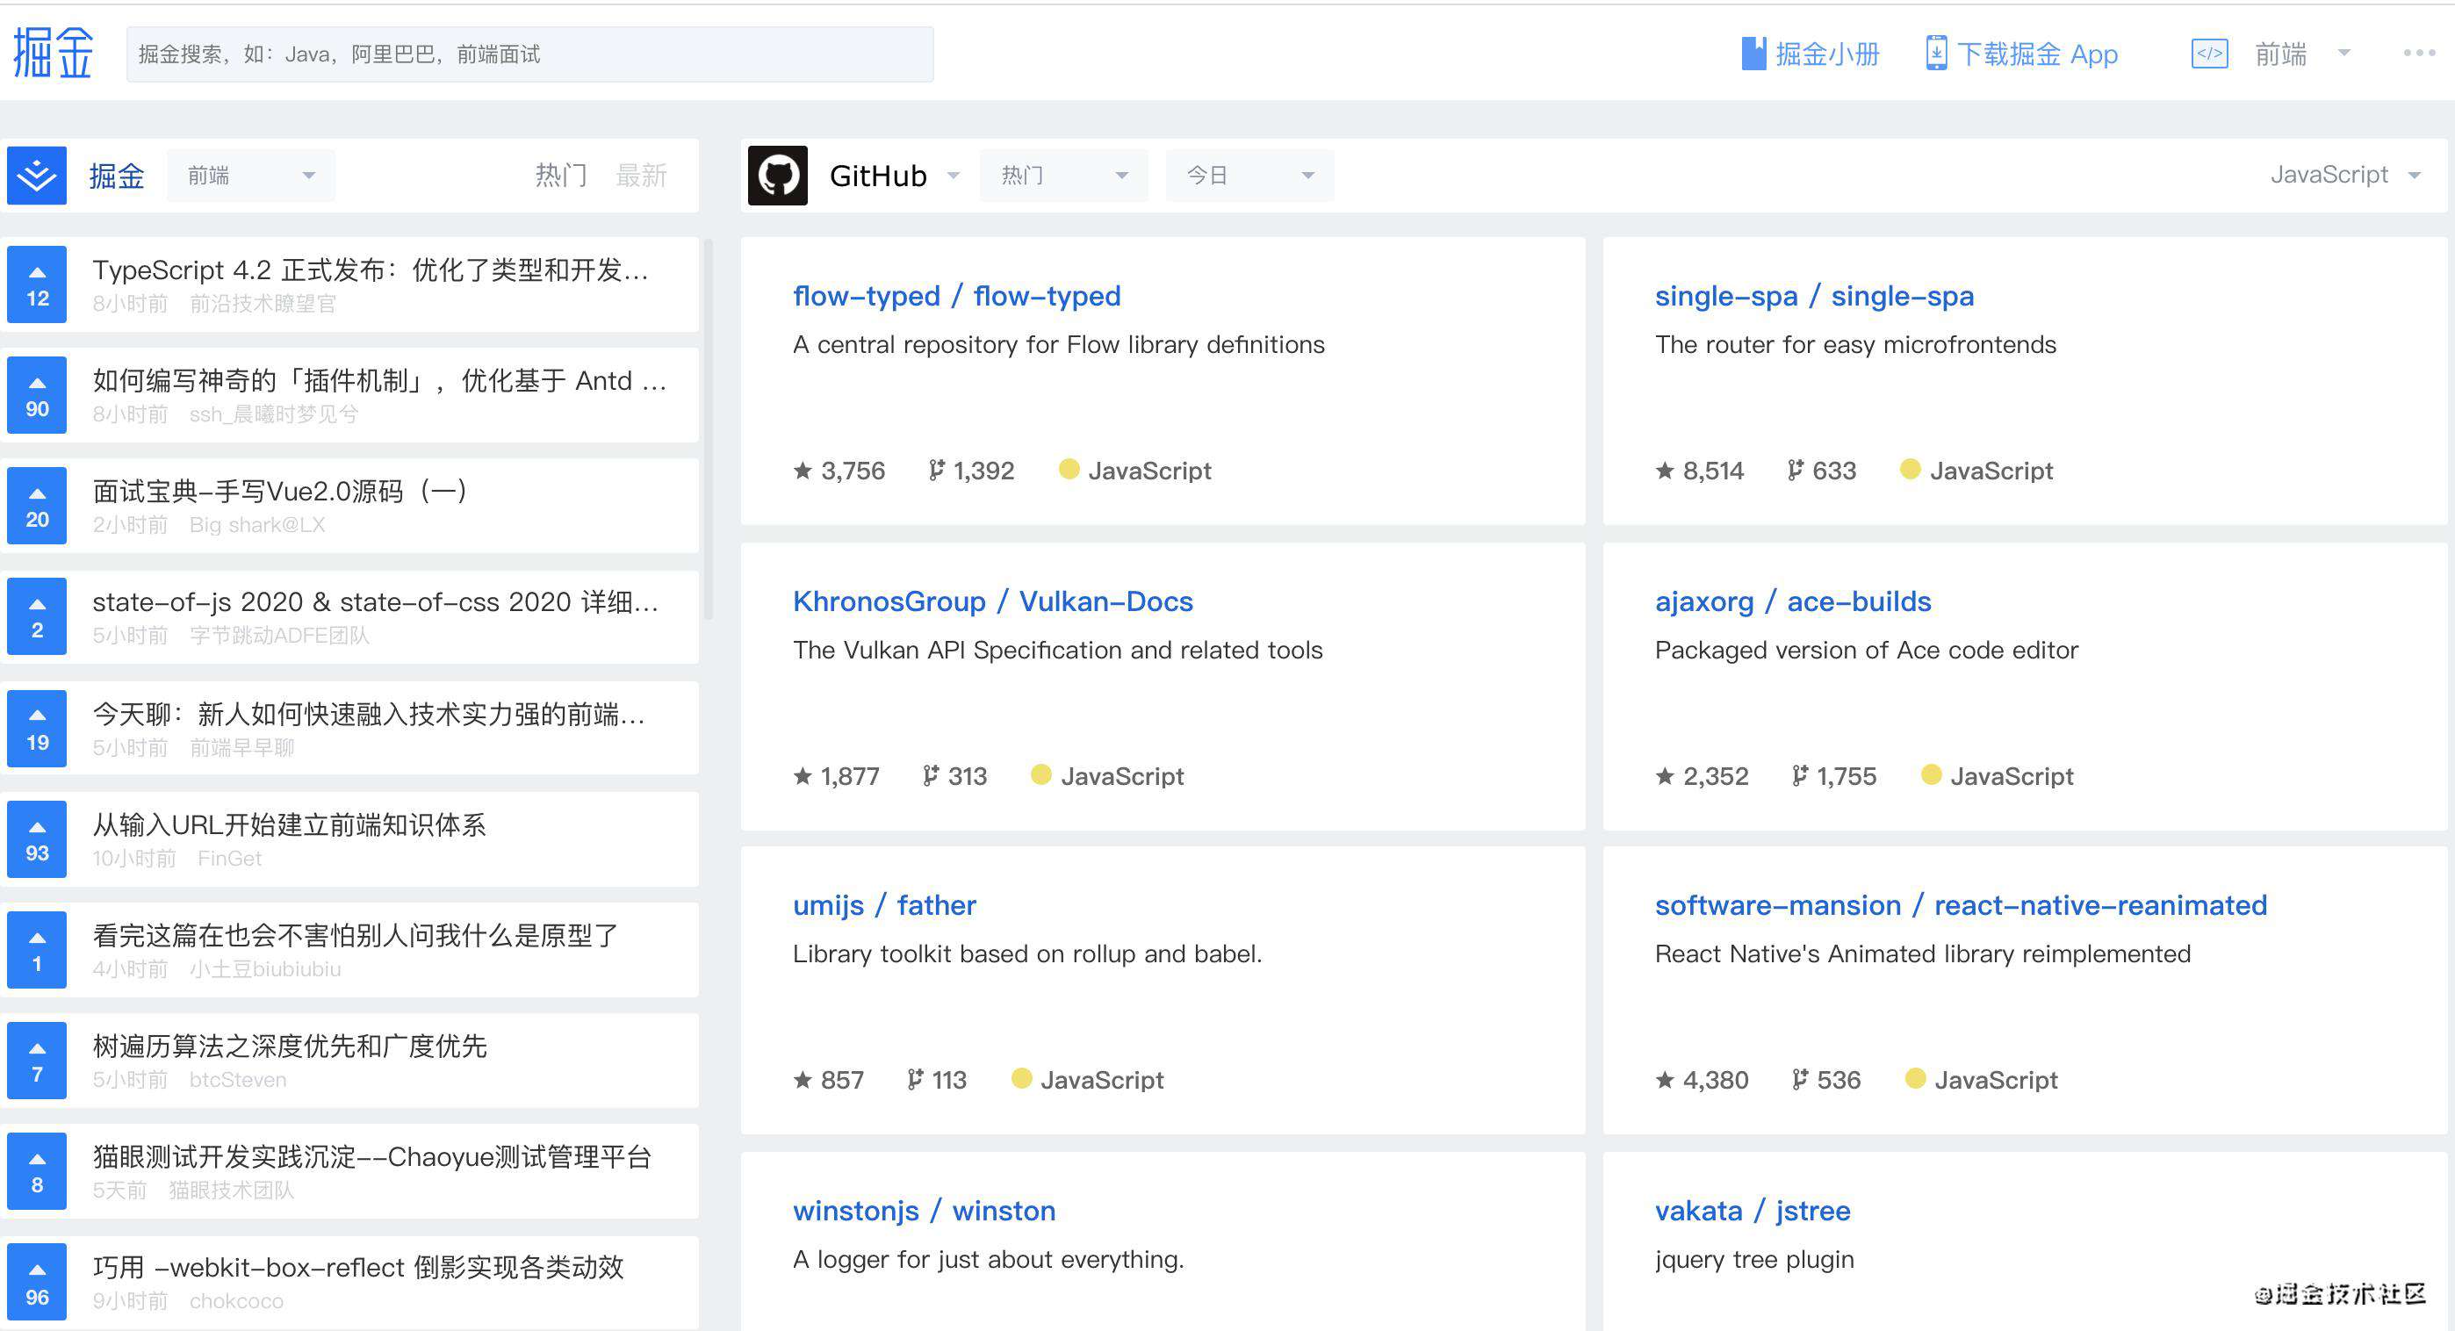Click star icon on flow-typed card
The width and height of the screenshot is (2455, 1331).
[x=803, y=470]
